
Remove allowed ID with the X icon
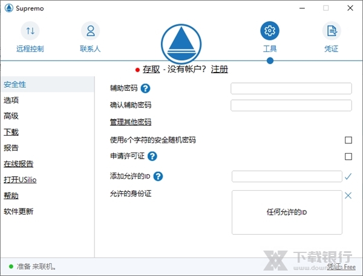(348, 195)
